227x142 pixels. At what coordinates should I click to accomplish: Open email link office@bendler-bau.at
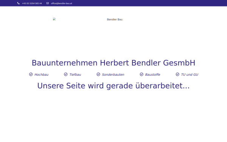(x=61, y=3)
